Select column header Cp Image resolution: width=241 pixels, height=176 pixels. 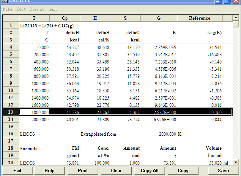65,18
